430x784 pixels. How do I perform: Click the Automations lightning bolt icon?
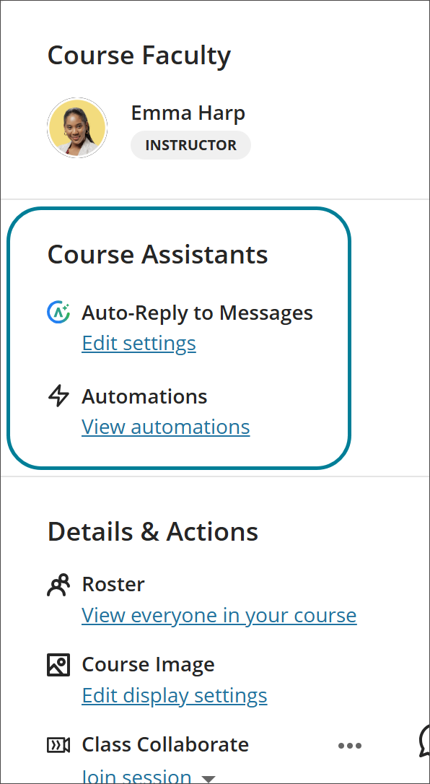[58, 396]
